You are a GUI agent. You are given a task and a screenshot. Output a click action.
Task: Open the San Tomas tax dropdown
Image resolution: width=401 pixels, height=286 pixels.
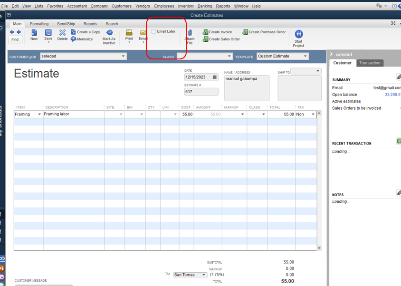[203, 275]
